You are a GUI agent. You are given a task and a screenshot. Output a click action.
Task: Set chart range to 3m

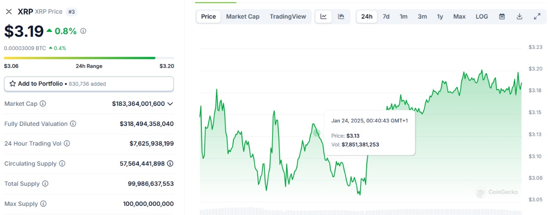(x=422, y=16)
